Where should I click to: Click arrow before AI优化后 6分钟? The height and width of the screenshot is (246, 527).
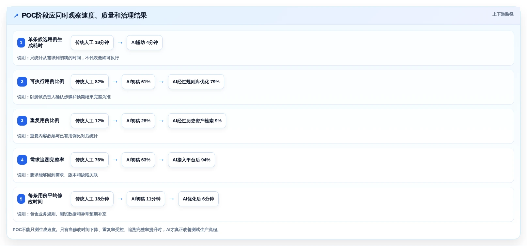coord(172,199)
